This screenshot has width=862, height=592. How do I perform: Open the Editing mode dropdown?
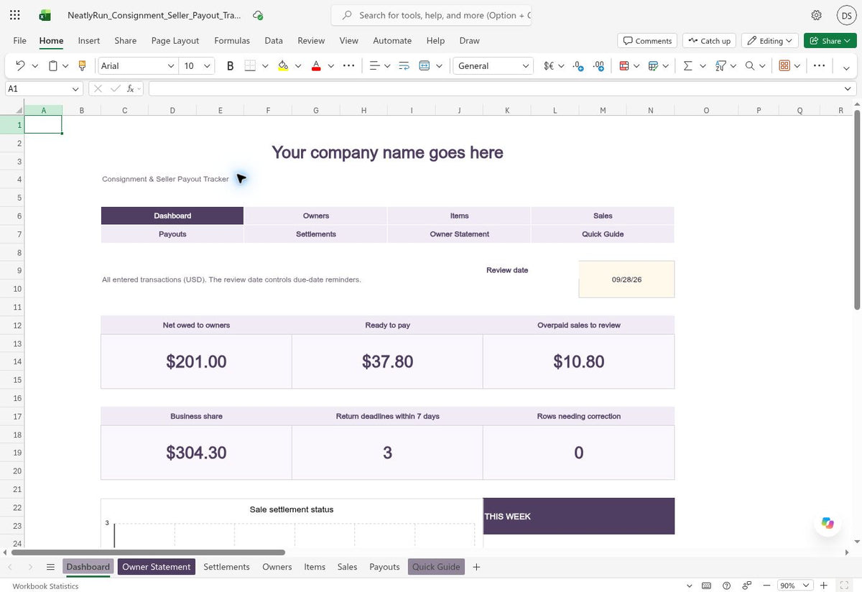[x=770, y=41]
